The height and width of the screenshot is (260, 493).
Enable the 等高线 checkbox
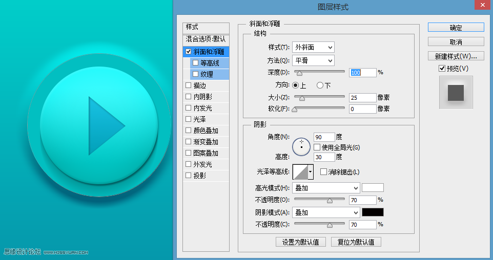point(196,63)
